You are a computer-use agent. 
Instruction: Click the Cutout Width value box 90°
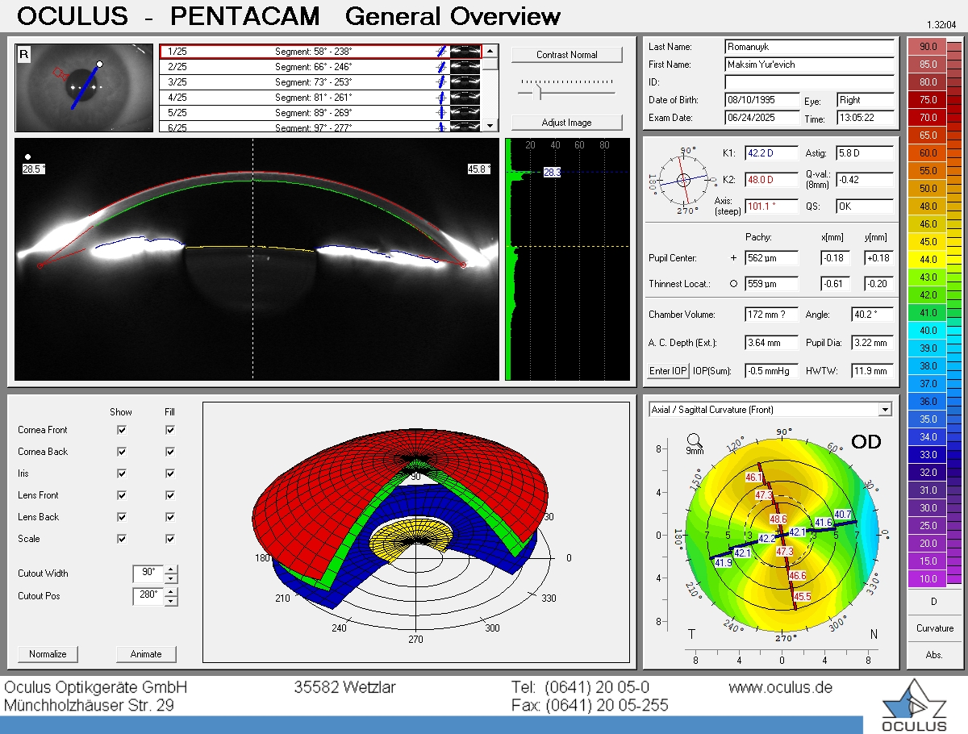point(148,573)
